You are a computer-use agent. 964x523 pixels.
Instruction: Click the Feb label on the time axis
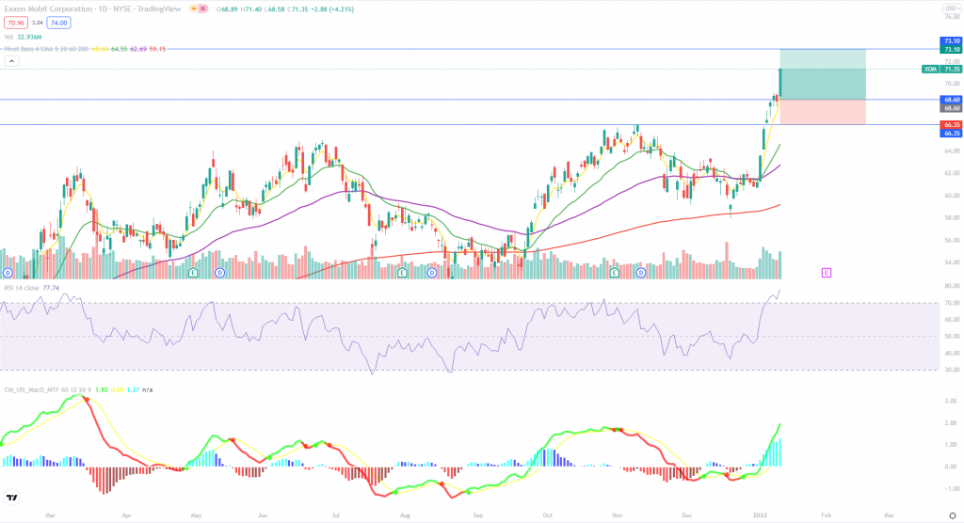click(x=827, y=515)
